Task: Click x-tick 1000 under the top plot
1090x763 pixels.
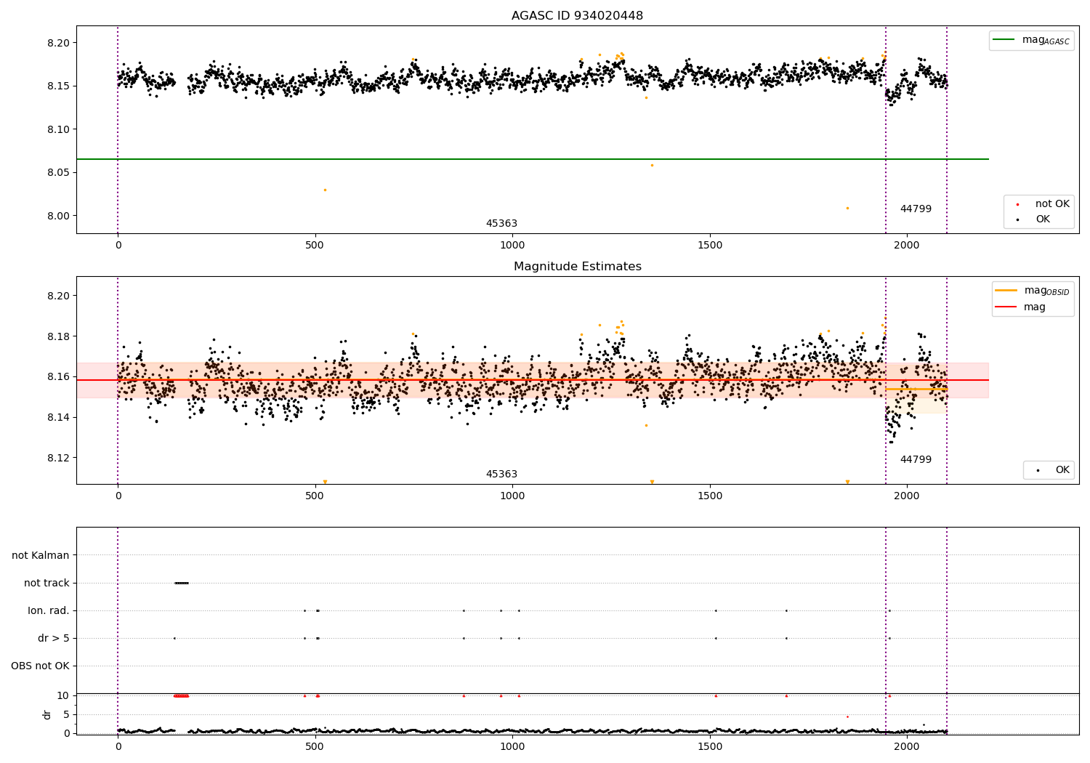Action: coord(512,246)
